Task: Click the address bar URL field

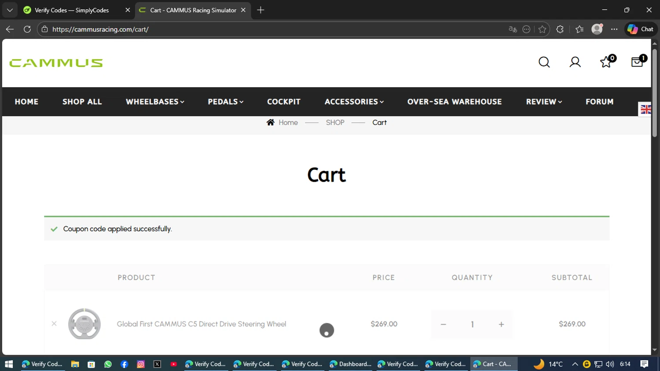Action: (277, 29)
